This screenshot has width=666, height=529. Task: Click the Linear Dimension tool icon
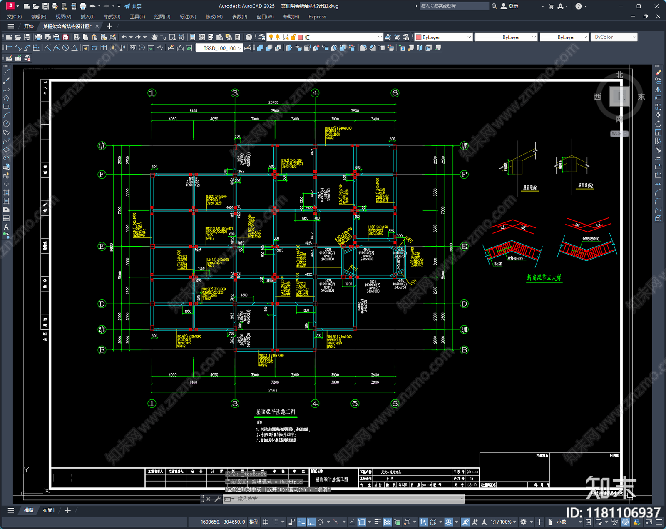point(9,48)
